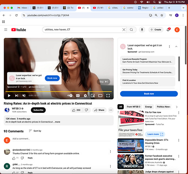Dislike comment by @nolandionne1262
Image resolution: width=188 pixels, height=174 pixels.
pos(22,158)
